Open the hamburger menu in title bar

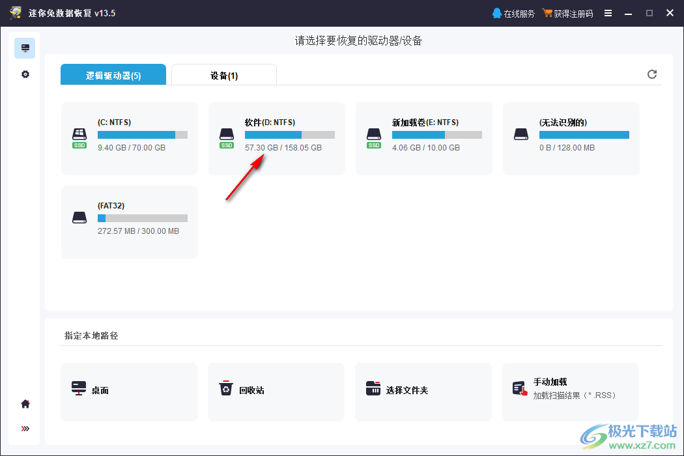608,12
